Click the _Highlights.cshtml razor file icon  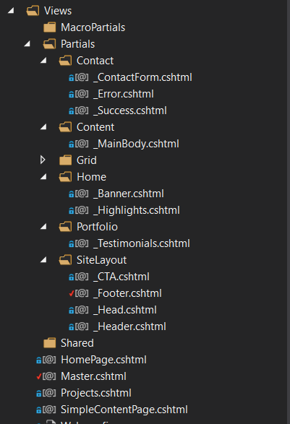click(x=82, y=210)
